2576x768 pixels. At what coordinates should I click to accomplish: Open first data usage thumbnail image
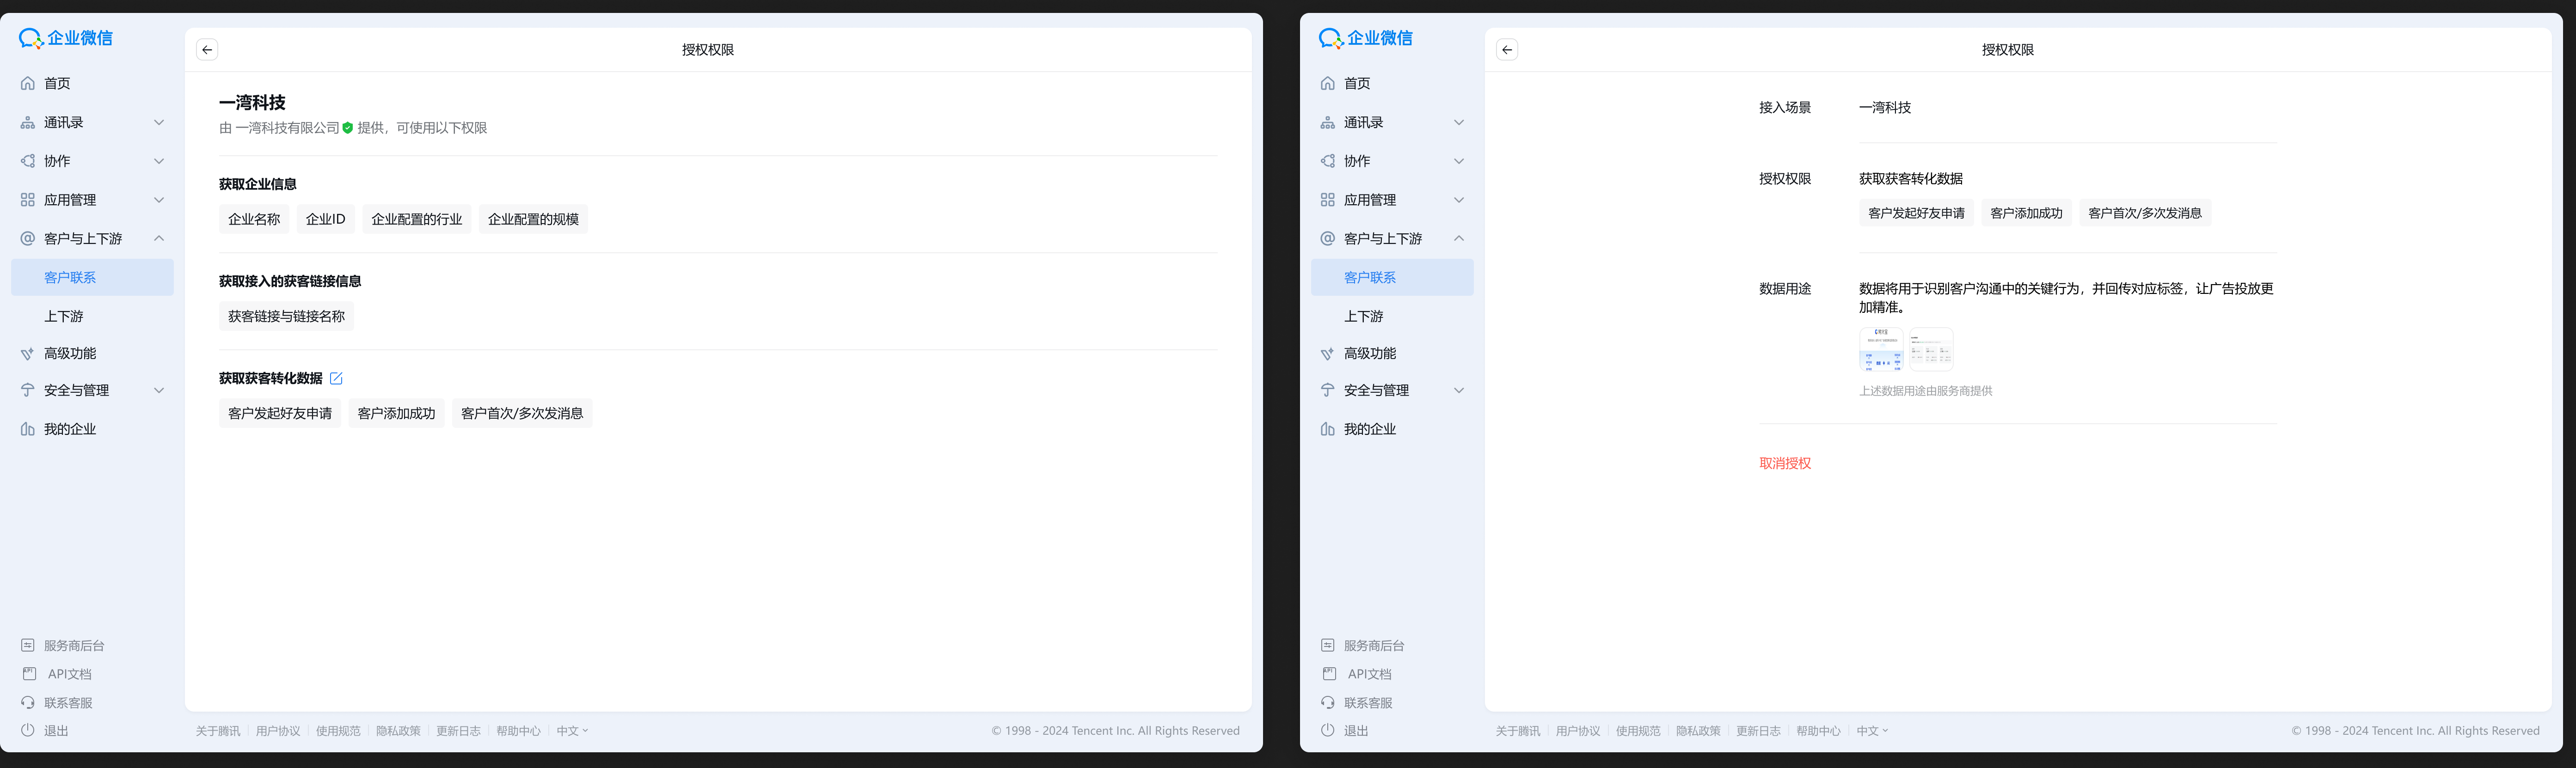point(1881,349)
